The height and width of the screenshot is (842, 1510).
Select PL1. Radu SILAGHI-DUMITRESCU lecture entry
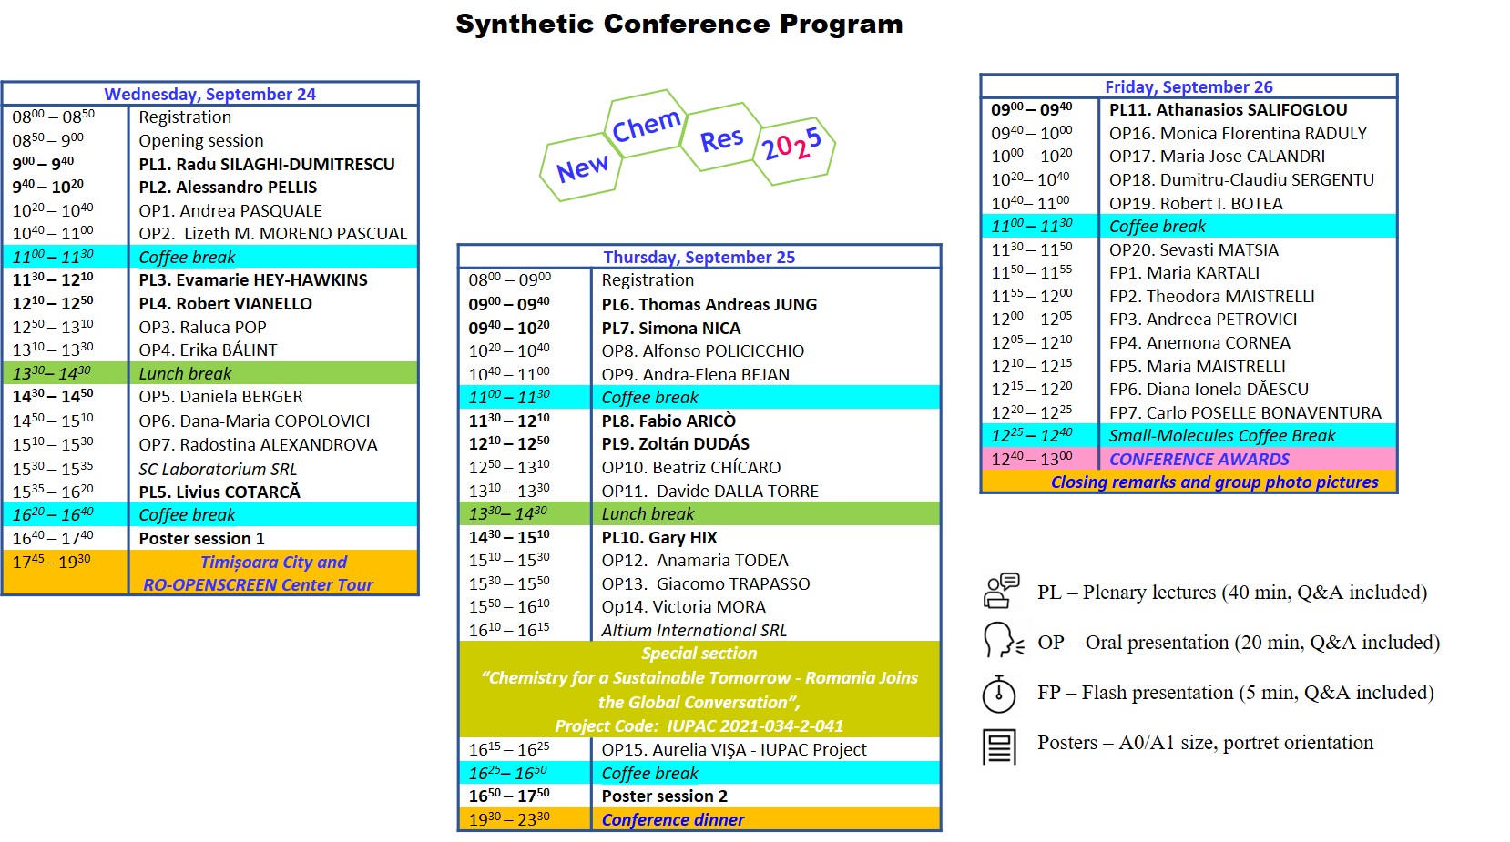point(267,164)
